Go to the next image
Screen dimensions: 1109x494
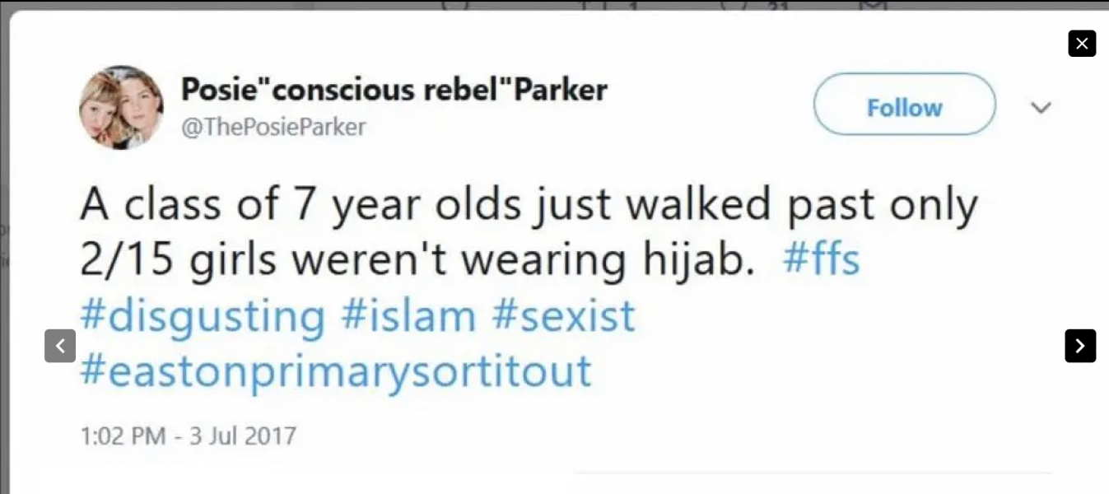[1080, 346]
